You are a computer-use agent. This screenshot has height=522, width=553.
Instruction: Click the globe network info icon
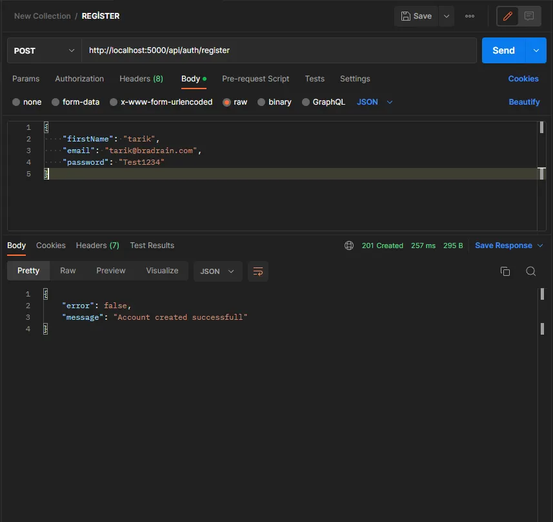[349, 245]
